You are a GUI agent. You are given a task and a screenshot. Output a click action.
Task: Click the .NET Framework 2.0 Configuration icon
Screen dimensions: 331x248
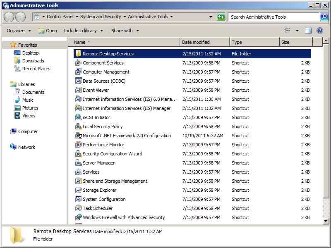pyautogui.click(x=78, y=135)
